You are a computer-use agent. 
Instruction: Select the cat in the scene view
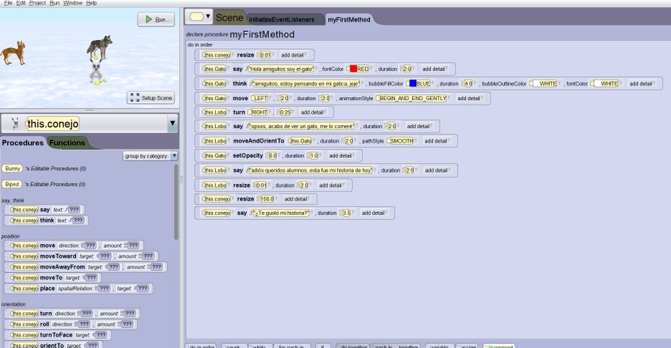[12, 53]
